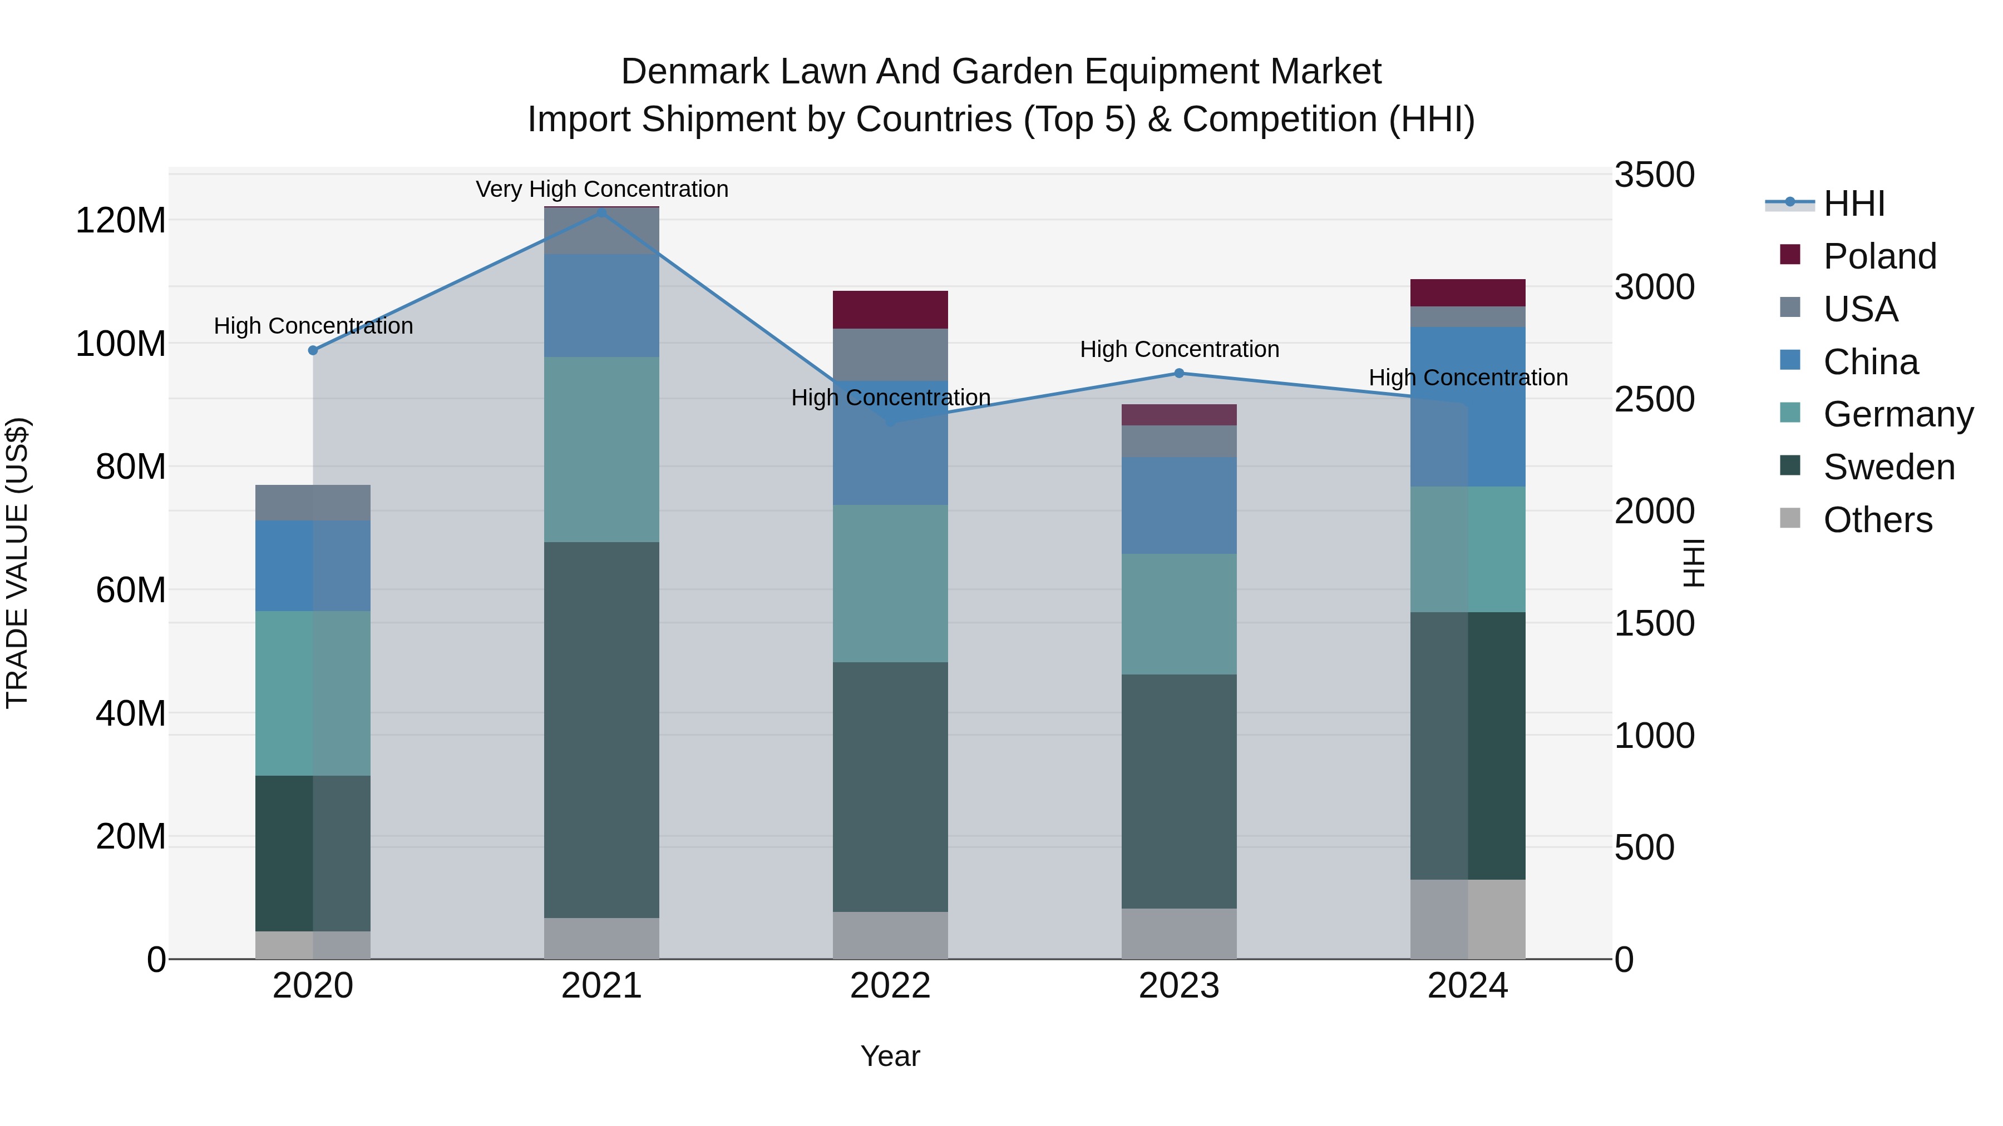Toggle the China legend entry
The height and width of the screenshot is (1126, 2003).
(x=1849, y=361)
